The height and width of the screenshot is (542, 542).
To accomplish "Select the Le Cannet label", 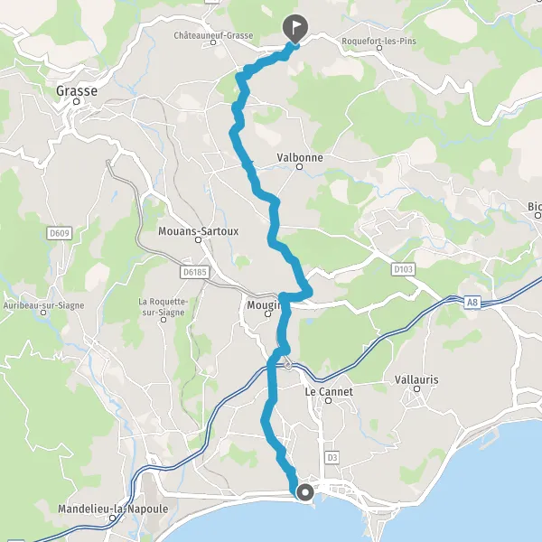I will tap(329, 392).
